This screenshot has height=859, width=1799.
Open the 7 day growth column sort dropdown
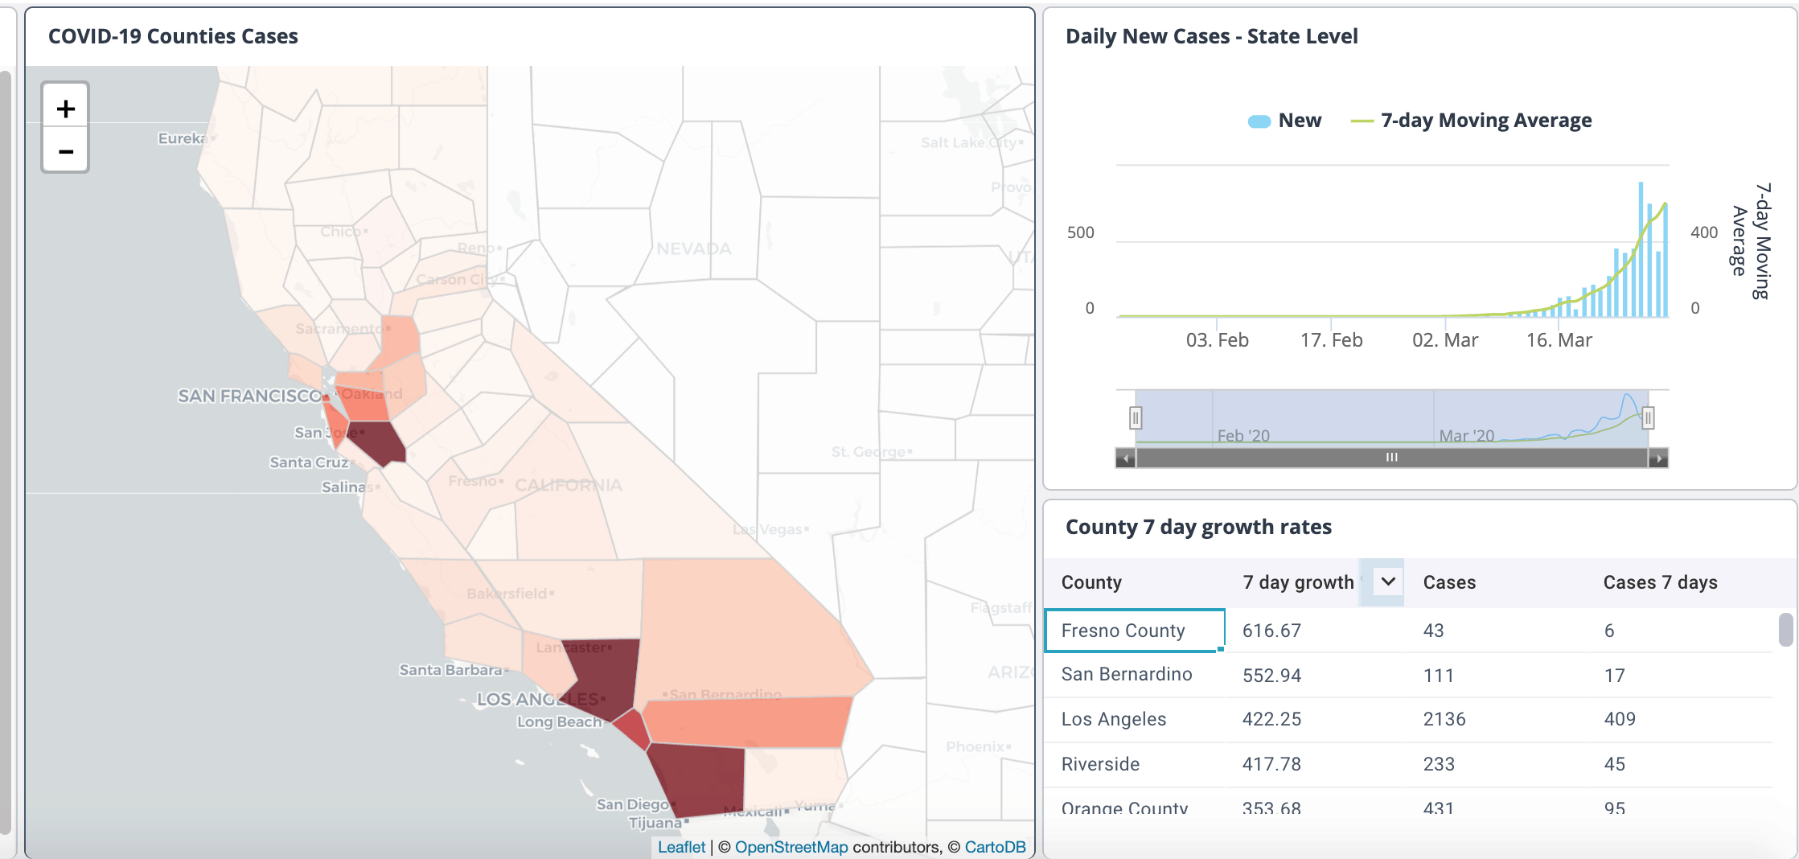(x=1388, y=582)
